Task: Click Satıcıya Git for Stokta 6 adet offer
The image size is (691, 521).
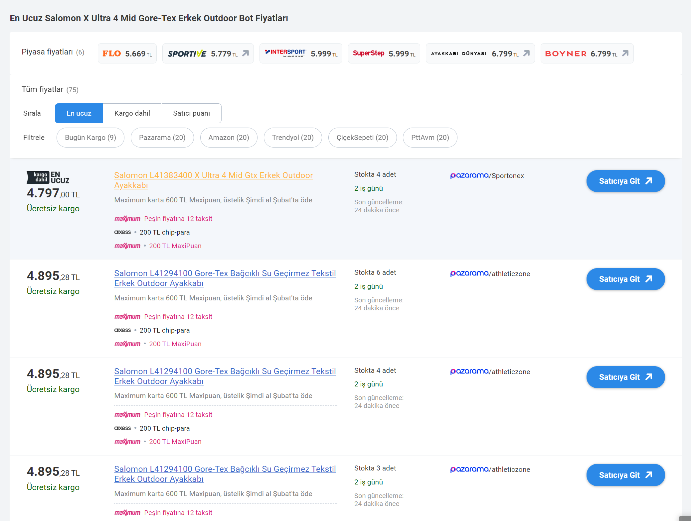Action: point(625,279)
